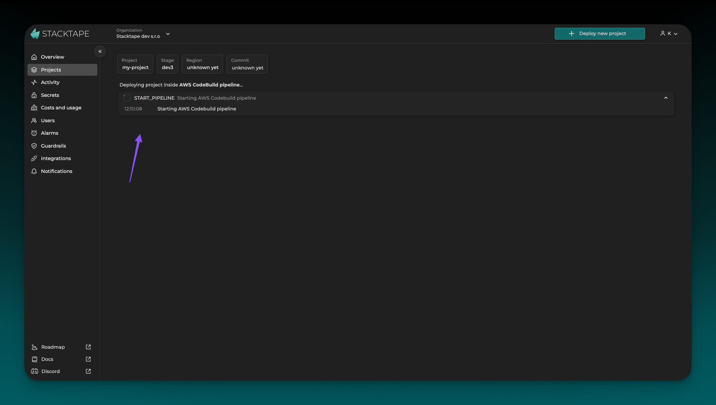Viewport: 716px width, 405px height.
Task: Open Users menu item
Action: point(62,121)
